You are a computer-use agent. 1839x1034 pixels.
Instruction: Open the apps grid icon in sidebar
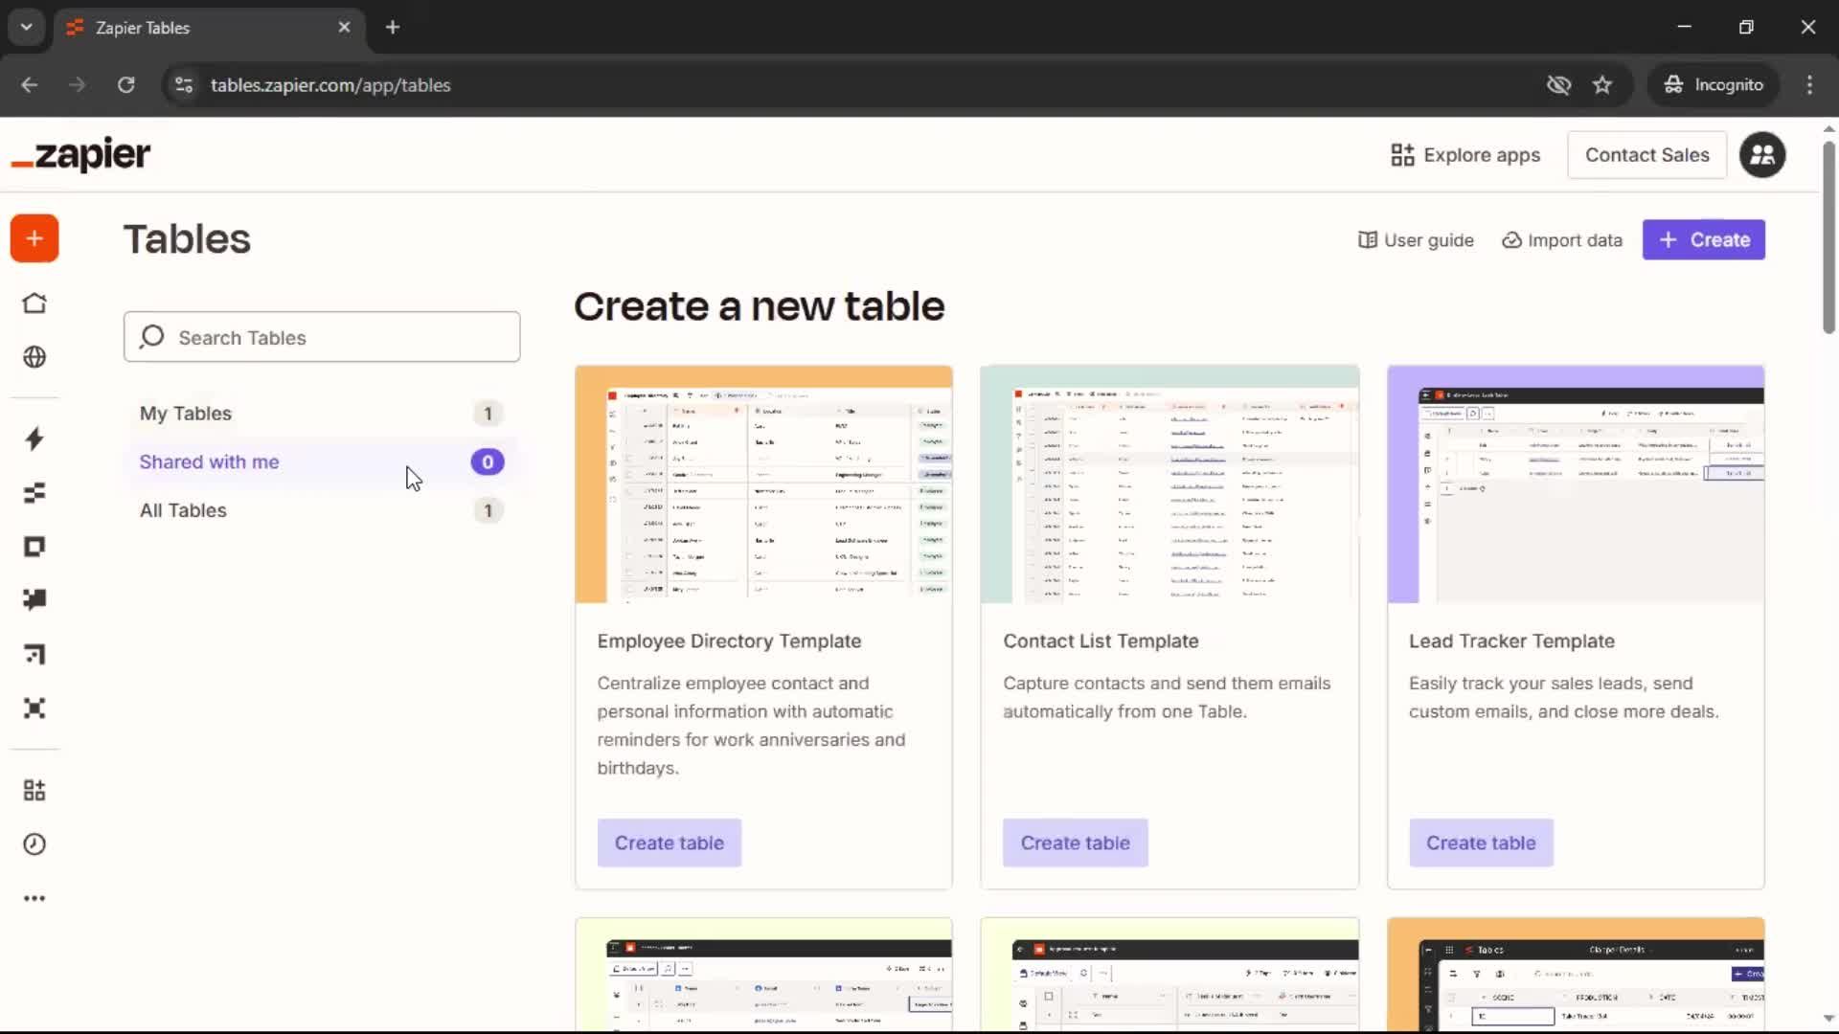click(34, 791)
